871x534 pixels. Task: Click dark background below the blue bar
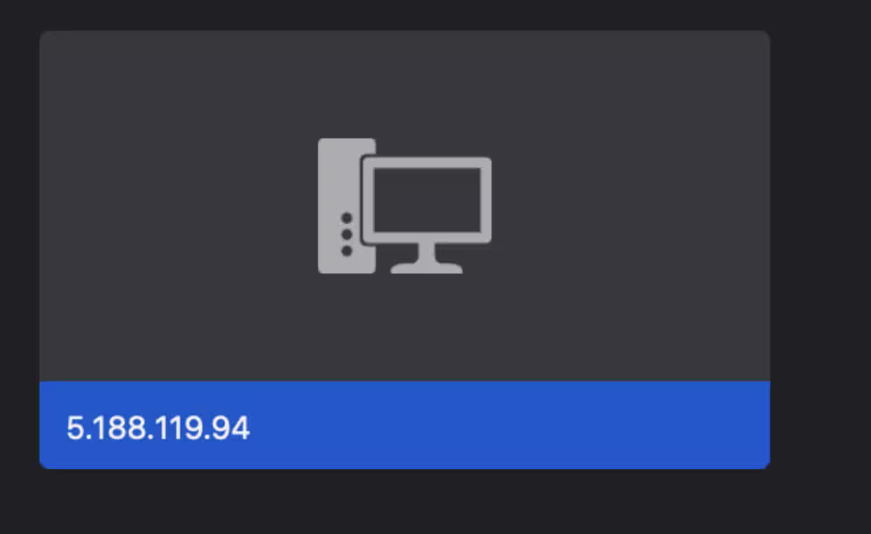pos(405,502)
